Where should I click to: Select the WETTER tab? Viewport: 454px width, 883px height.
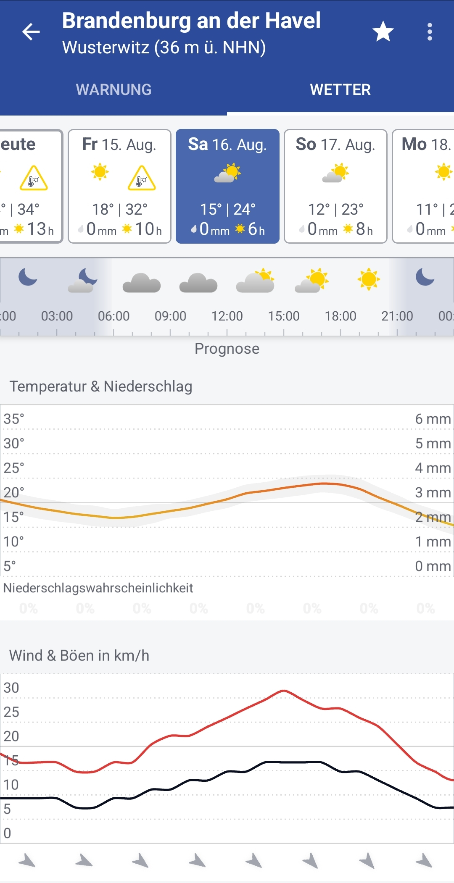340,89
